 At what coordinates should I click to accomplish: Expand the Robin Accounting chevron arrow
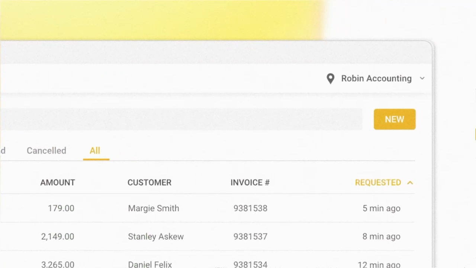(x=422, y=79)
